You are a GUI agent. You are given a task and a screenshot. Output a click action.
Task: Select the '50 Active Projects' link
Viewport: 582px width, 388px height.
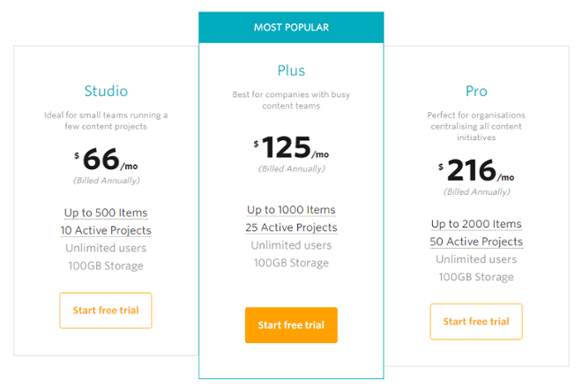(476, 242)
